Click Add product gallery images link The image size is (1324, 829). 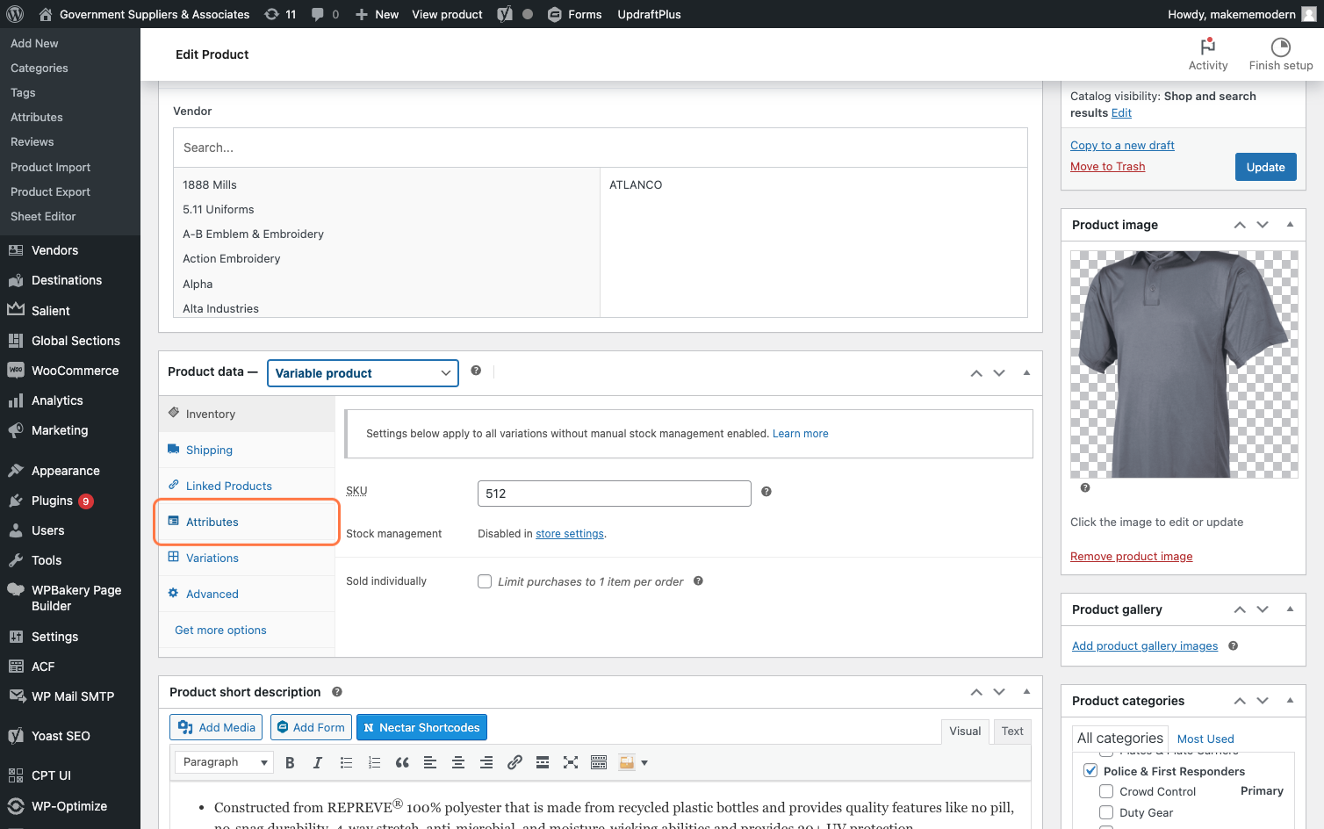(1145, 645)
